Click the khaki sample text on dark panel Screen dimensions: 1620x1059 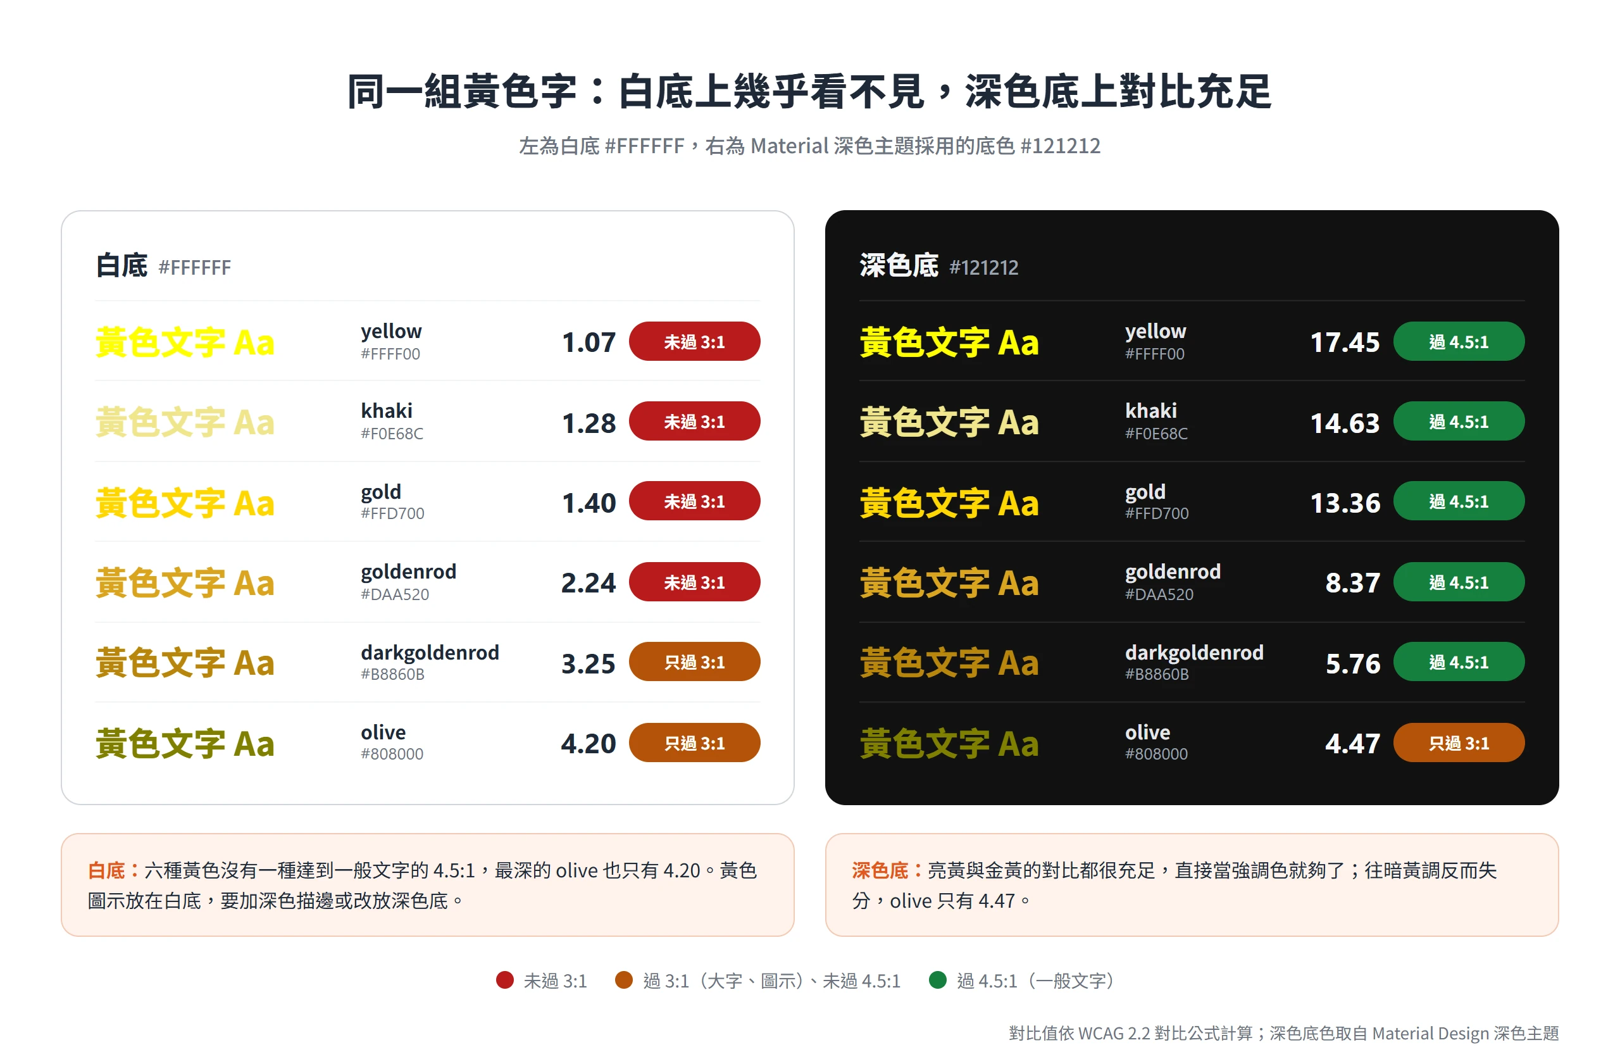(949, 422)
